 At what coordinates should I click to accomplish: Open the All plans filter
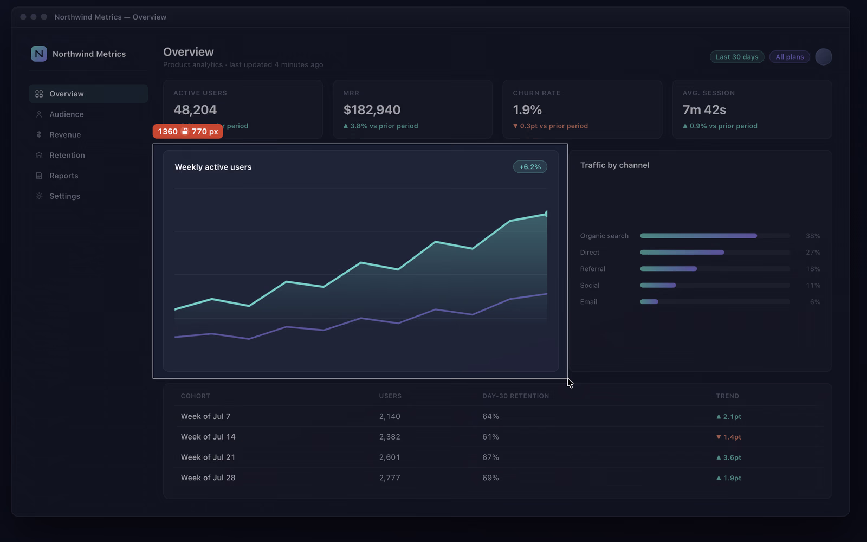click(x=790, y=57)
